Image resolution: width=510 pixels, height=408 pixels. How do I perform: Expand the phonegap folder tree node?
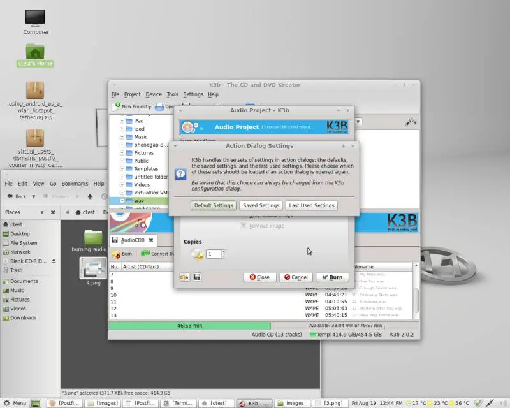122,145
